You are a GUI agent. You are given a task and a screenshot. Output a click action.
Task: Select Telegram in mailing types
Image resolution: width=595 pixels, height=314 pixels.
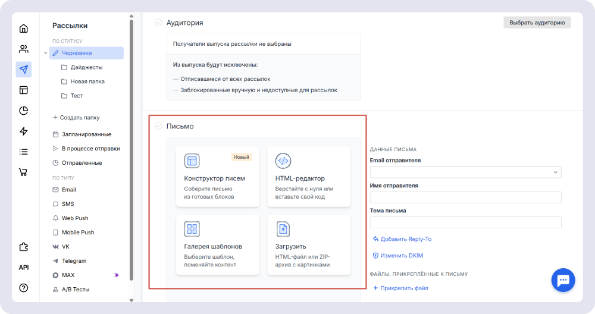click(74, 261)
